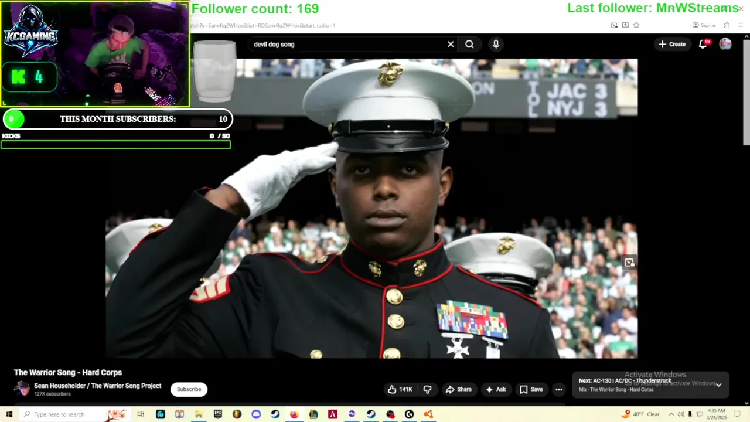Click the video player frame
Screen dimensions: 750x422
click(x=371, y=208)
